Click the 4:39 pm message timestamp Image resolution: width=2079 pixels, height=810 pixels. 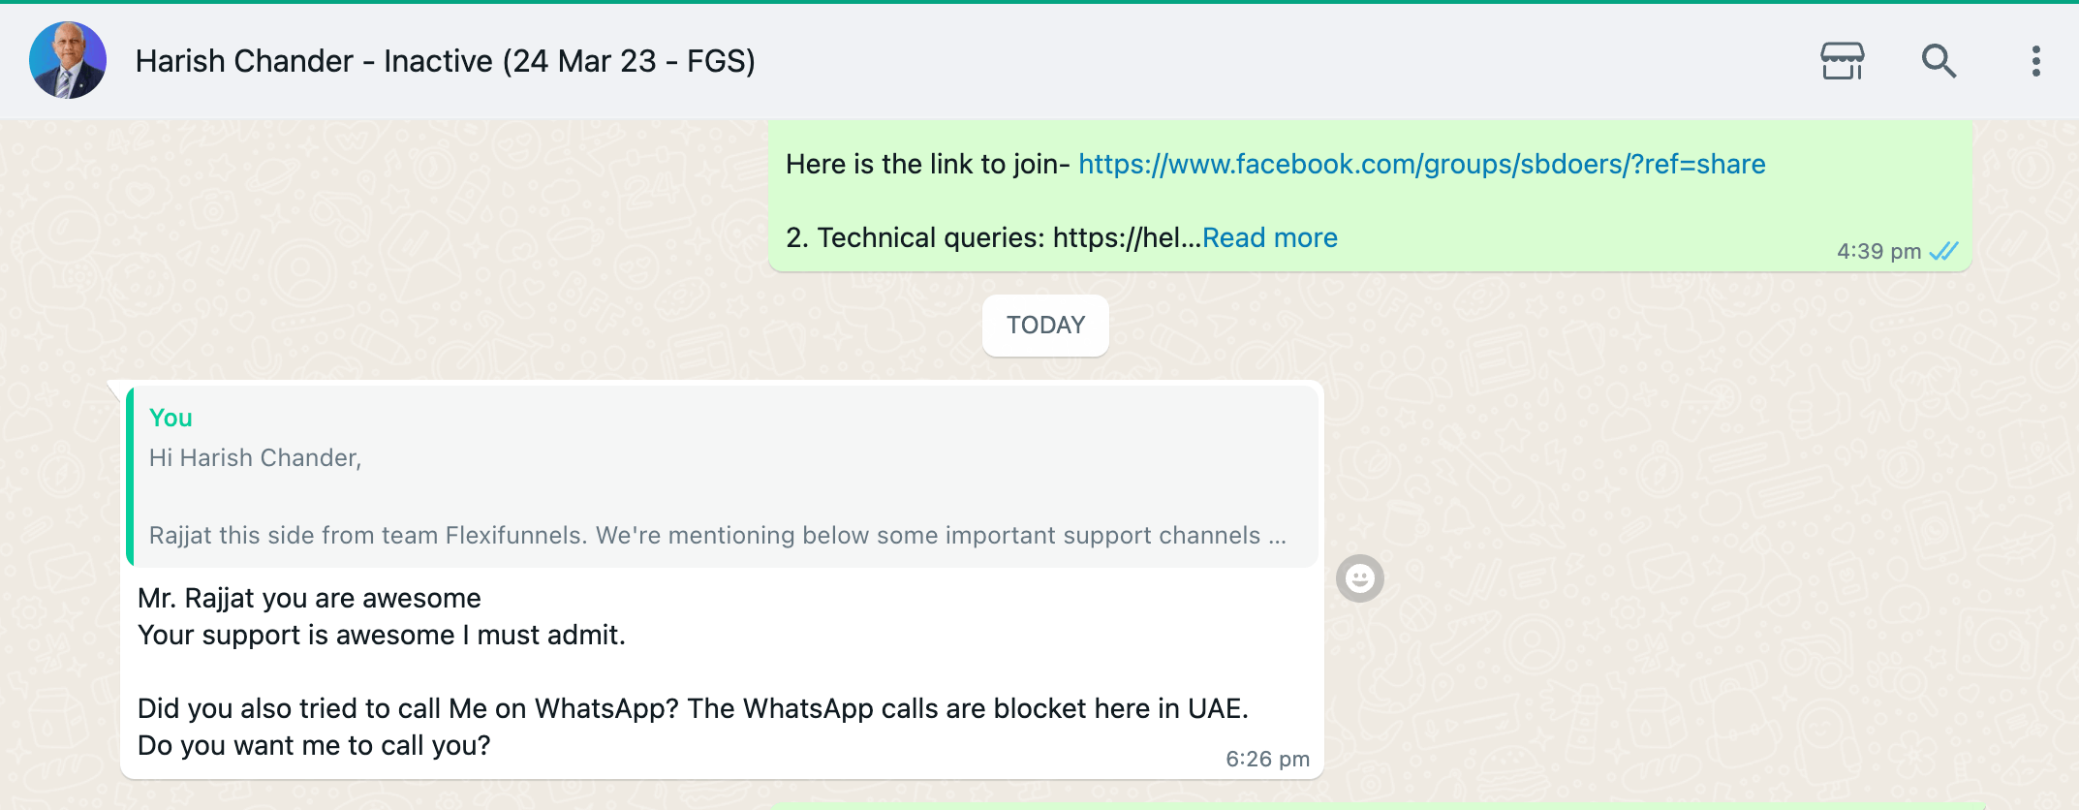[x=1878, y=252]
